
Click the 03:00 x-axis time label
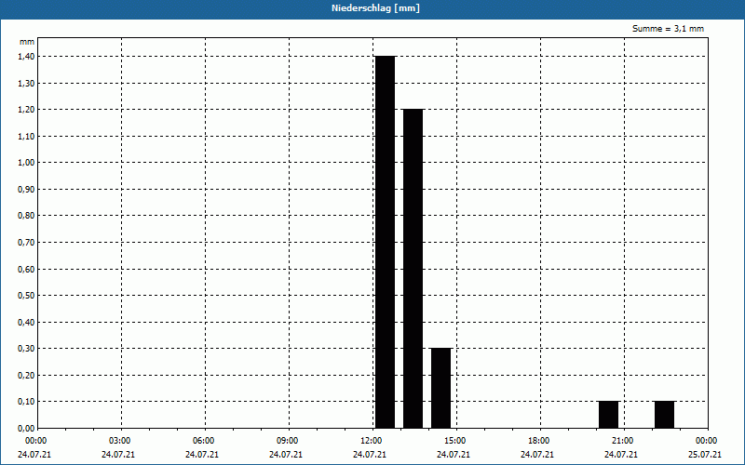tap(122, 441)
